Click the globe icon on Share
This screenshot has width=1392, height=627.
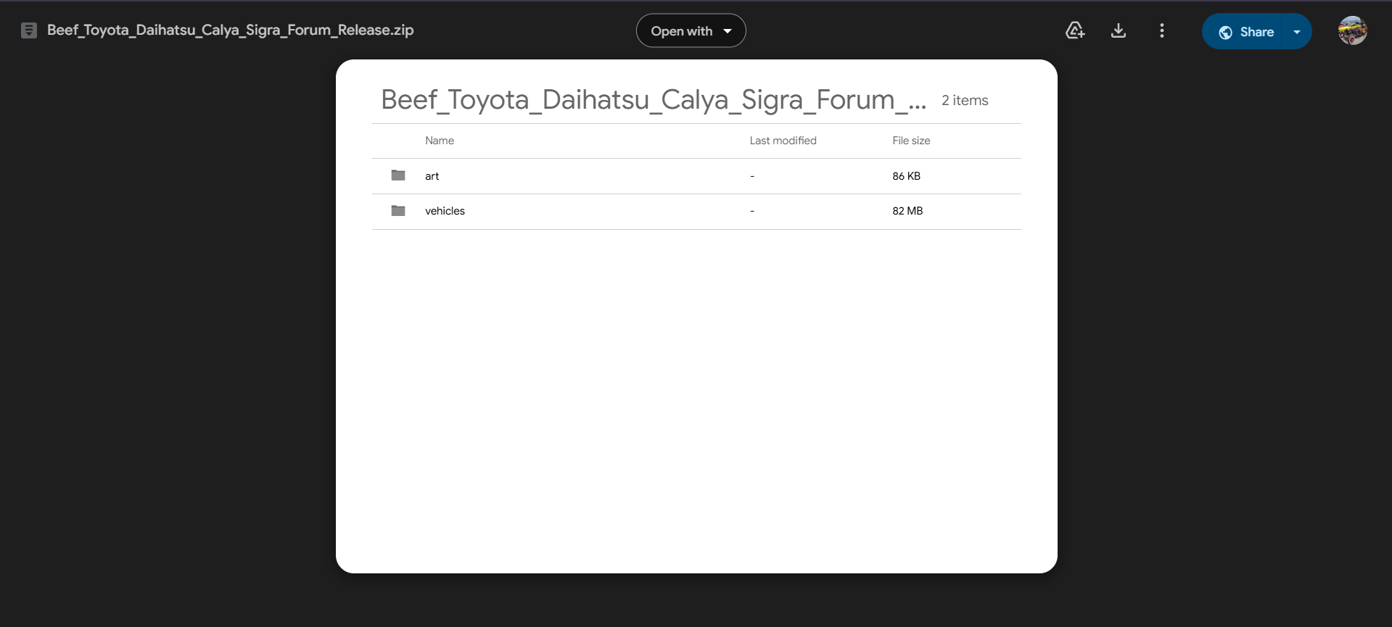tap(1225, 32)
